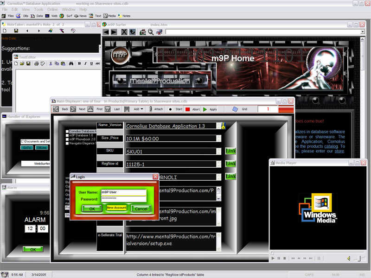Stop page loading in m9P Surfer
Screen dimensions: 371x278
(x=124, y=32)
